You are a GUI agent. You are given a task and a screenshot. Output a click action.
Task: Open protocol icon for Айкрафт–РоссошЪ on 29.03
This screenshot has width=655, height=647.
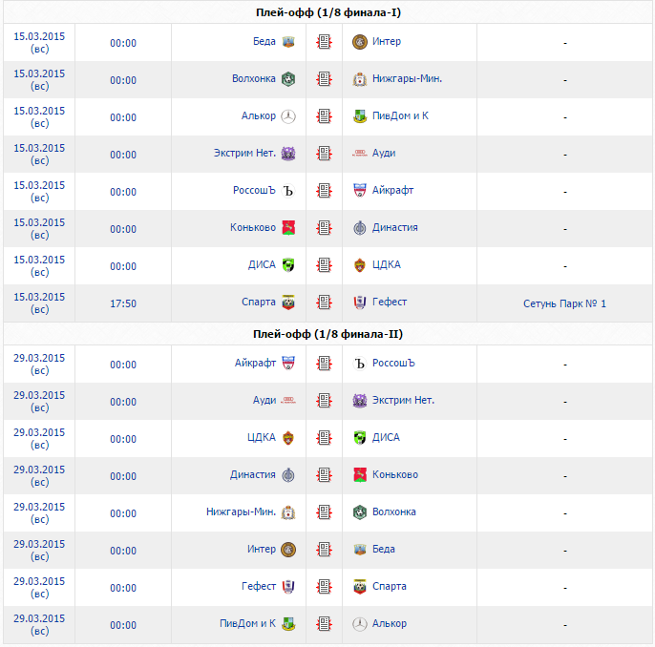pos(325,364)
